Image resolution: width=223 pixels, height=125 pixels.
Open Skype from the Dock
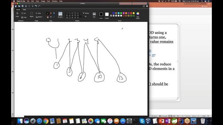pyautogui.click(x=142, y=121)
